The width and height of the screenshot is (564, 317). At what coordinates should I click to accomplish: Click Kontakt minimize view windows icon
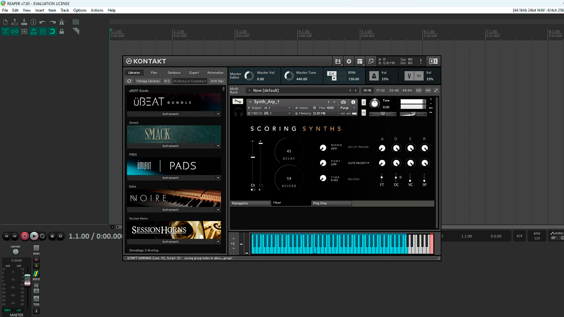[371, 61]
